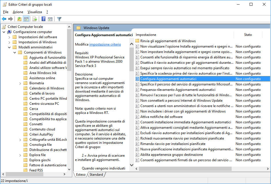Click the Attiva notifiche del software policy icon
Image resolution: width=271 pixels, height=184 pixels.
(137, 117)
